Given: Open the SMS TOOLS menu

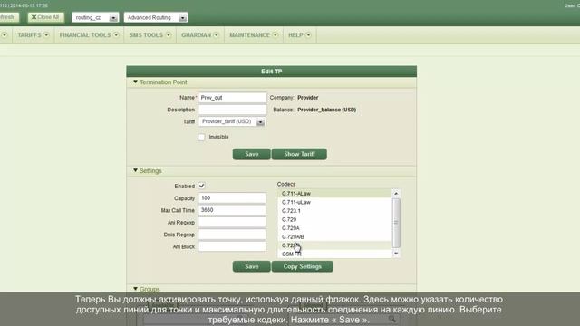Looking at the screenshot, I should [150, 35].
